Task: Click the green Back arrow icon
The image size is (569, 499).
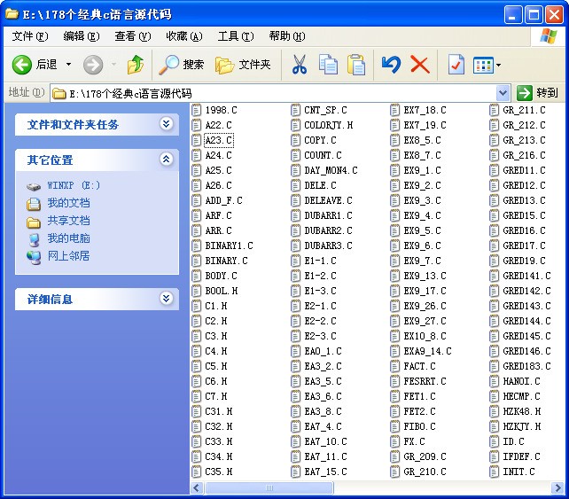Action: click(22, 65)
